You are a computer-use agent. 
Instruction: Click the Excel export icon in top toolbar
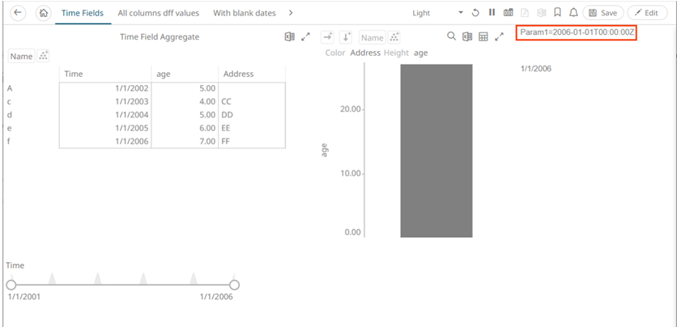coord(542,12)
